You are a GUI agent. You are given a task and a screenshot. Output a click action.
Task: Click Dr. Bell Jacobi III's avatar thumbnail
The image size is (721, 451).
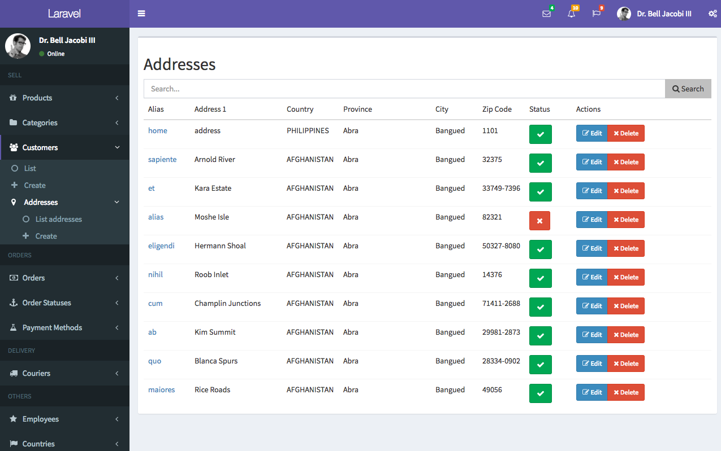point(624,14)
